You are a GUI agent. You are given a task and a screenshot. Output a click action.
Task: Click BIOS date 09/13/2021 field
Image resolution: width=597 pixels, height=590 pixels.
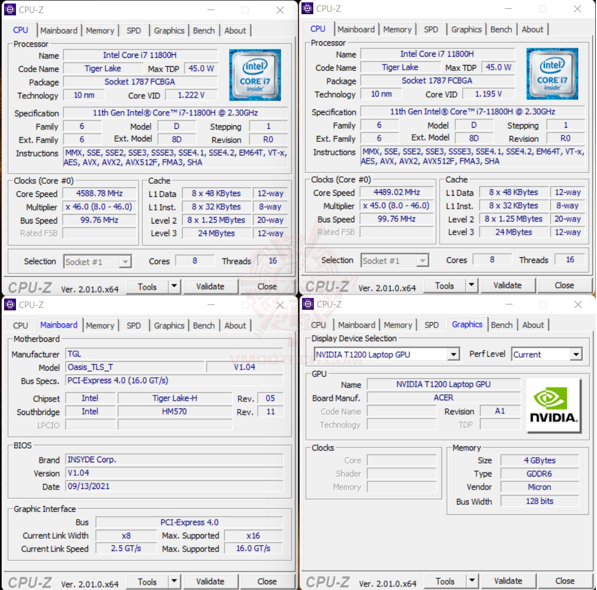click(x=174, y=487)
